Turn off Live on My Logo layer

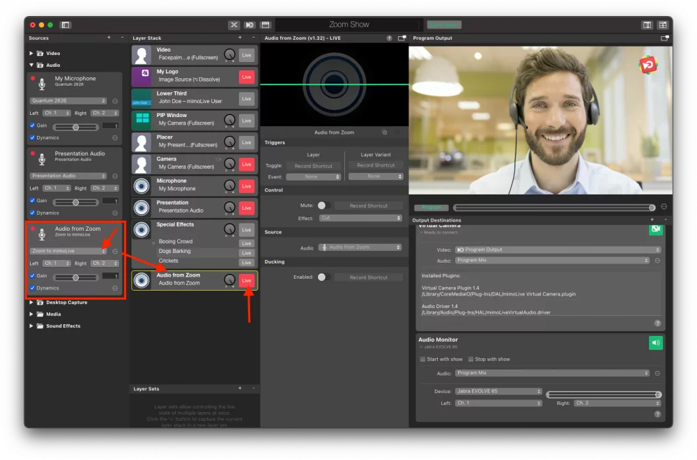pos(247,77)
